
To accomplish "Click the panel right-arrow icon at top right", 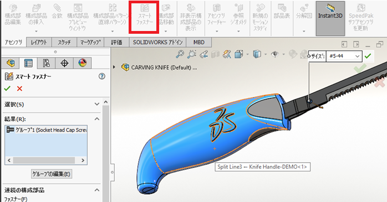I will click(356, 44).
